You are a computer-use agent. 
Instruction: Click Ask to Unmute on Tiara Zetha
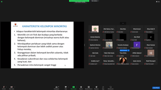click(124, 50)
